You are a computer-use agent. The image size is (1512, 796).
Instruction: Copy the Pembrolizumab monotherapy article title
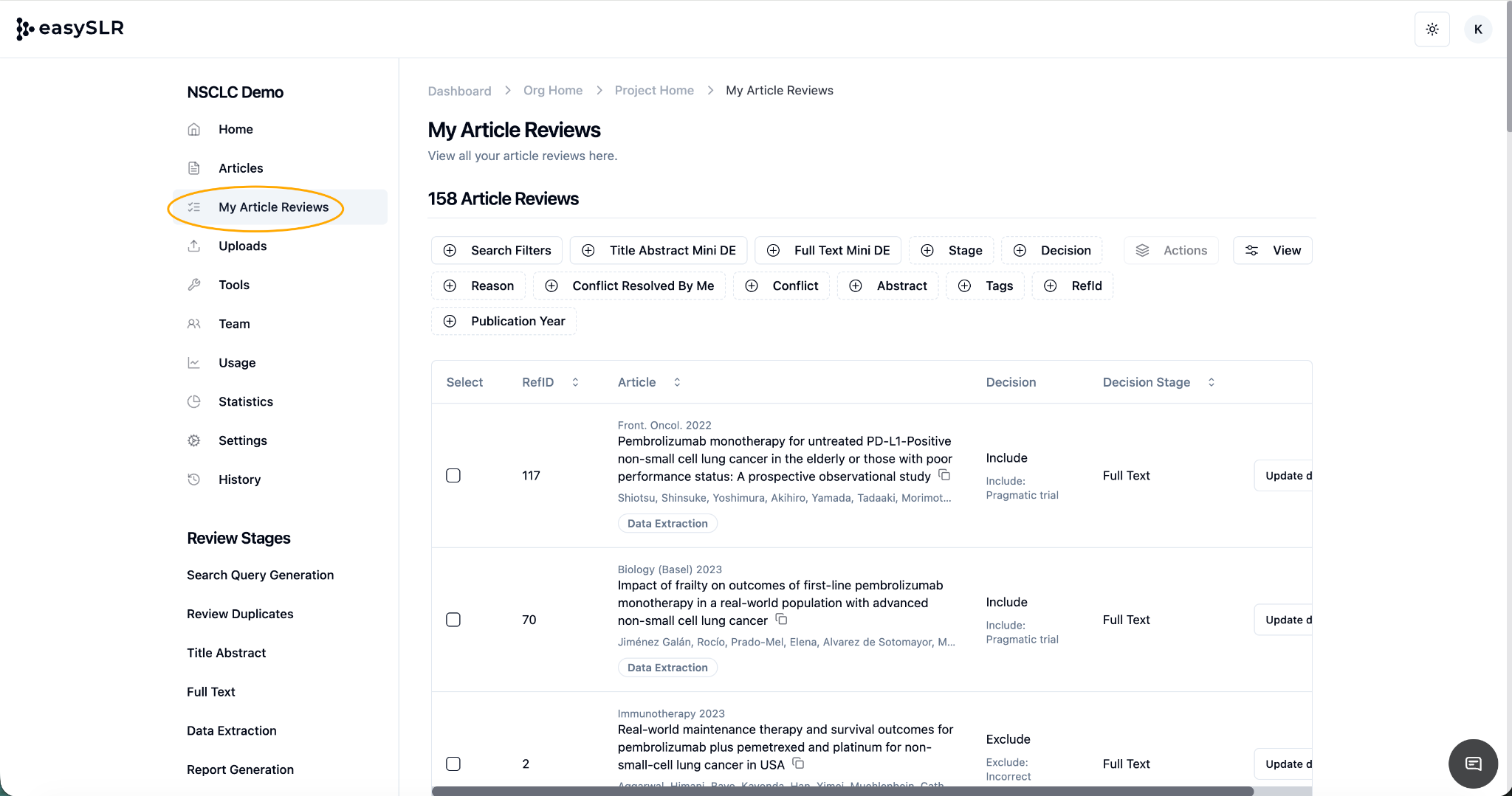(944, 475)
